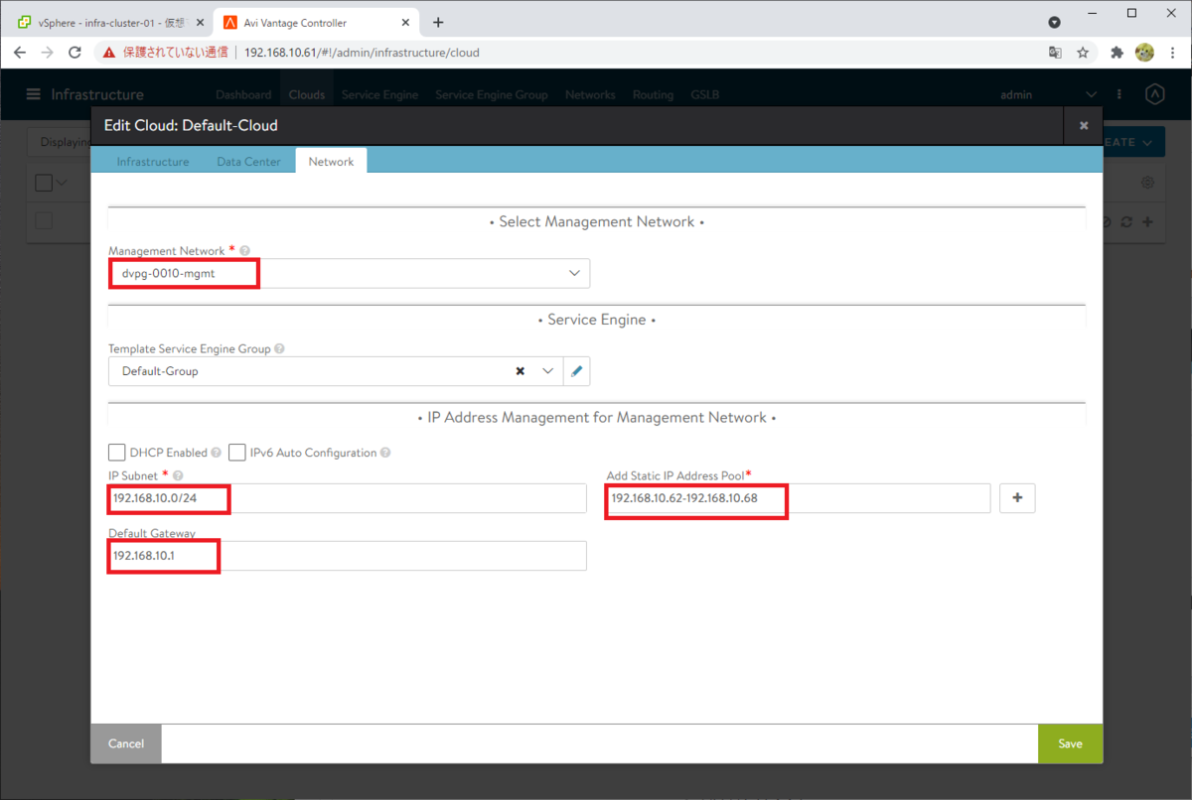
Task: Click the IP Subnet input field
Action: (348, 498)
